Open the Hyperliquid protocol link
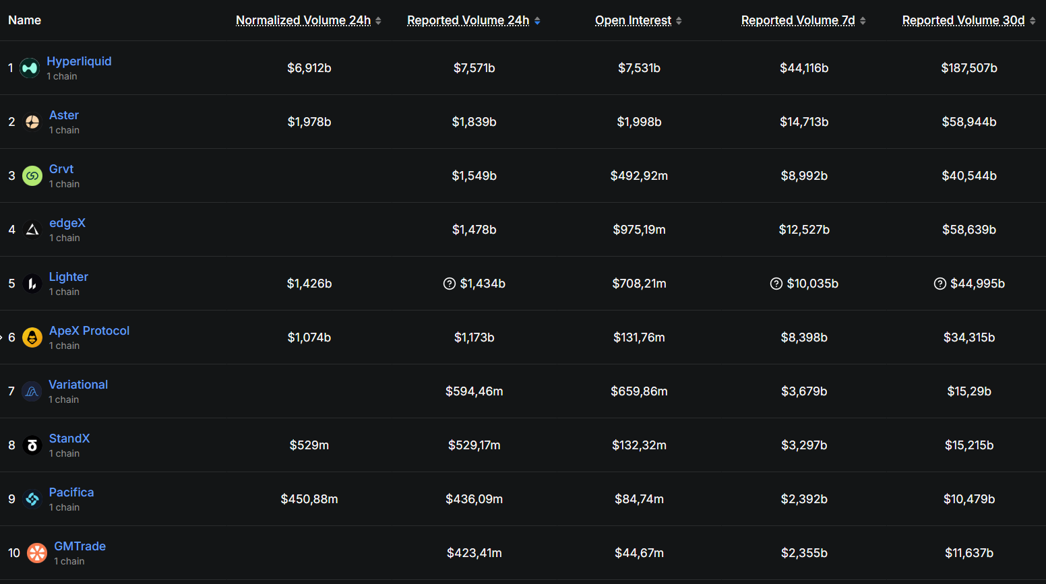Screen dimensions: 1046x584 (79, 61)
